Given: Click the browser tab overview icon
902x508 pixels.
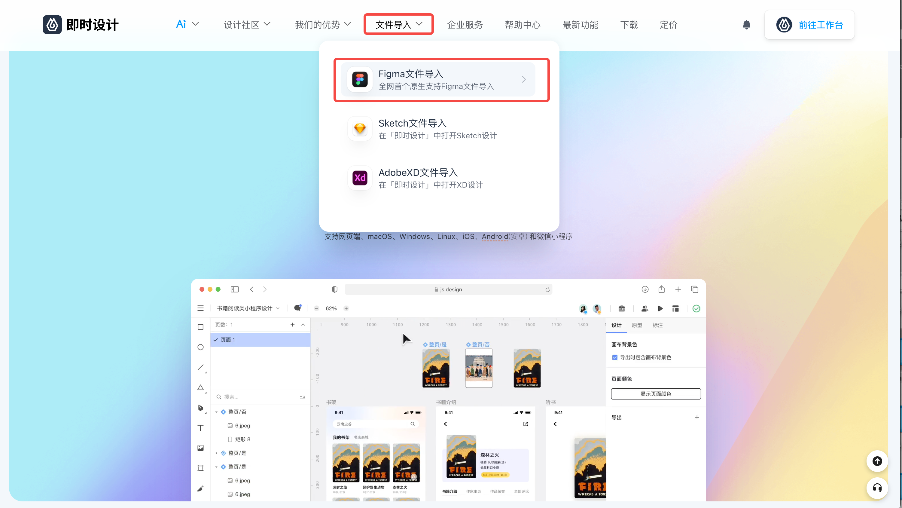Looking at the screenshot, I should click(x=694, y=289).
